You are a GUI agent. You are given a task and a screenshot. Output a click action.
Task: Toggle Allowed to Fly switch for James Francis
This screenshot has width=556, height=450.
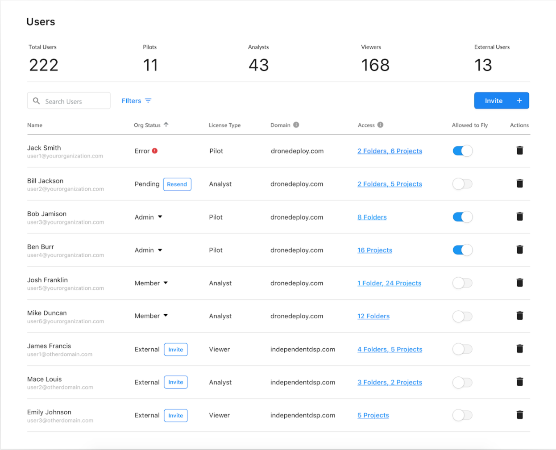coord(462,349)
